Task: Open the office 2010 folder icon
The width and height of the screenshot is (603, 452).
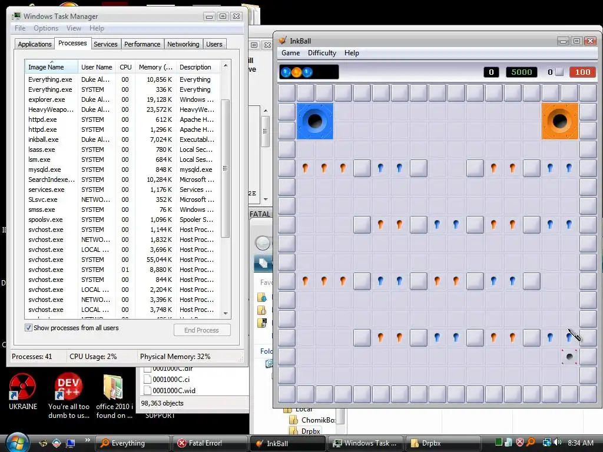Action: click(114, 396)
